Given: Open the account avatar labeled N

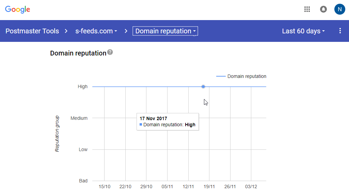Looking at the screenshot, I should pos(340,9).
